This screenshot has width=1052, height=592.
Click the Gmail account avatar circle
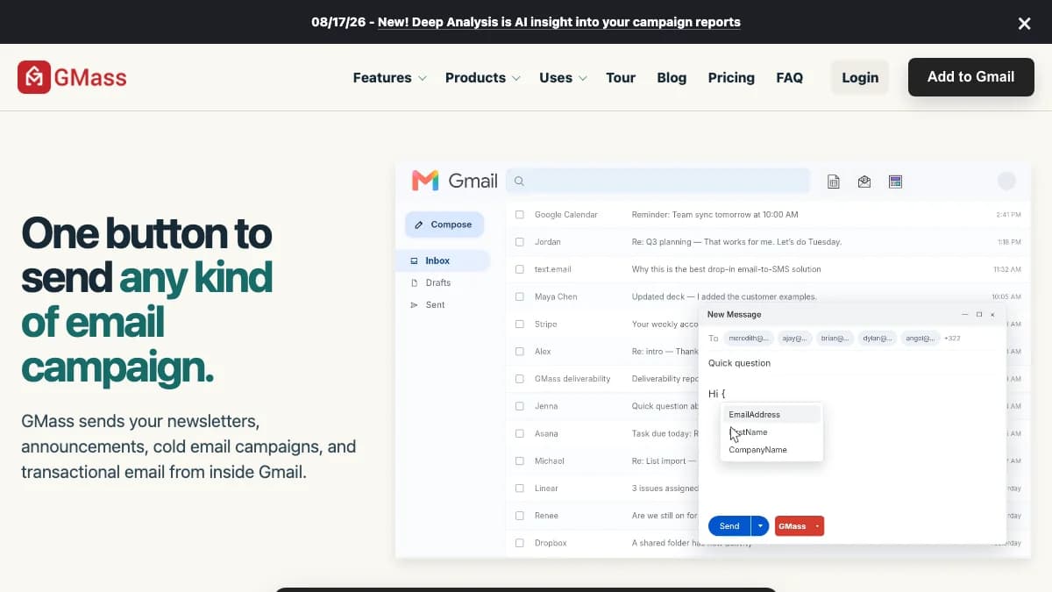1006,181
